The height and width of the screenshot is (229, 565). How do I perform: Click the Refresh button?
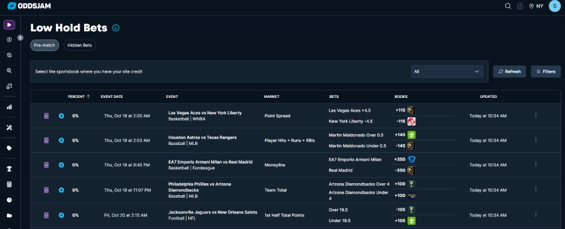pyautogui.click(x=510, y=72)
